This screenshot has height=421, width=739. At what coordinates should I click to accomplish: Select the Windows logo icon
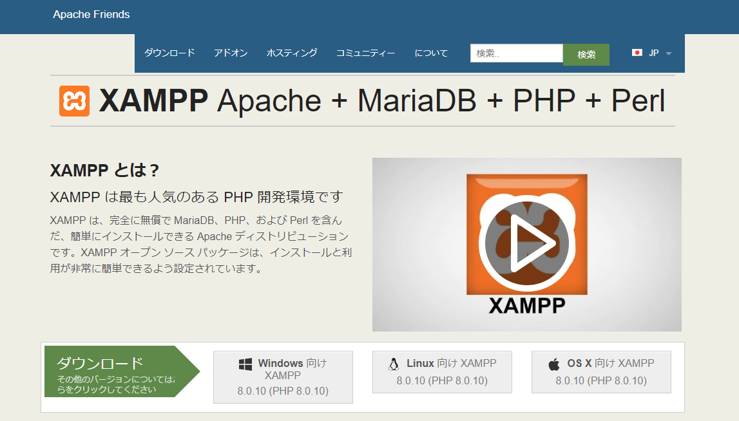[245, 363]
